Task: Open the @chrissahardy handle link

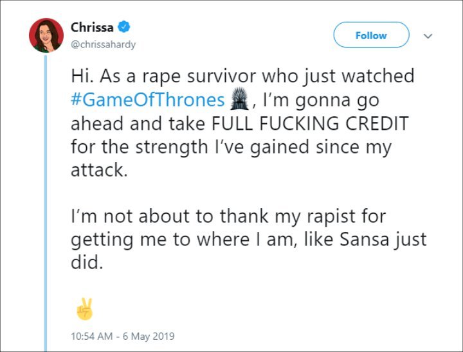Action: point(103,44)
